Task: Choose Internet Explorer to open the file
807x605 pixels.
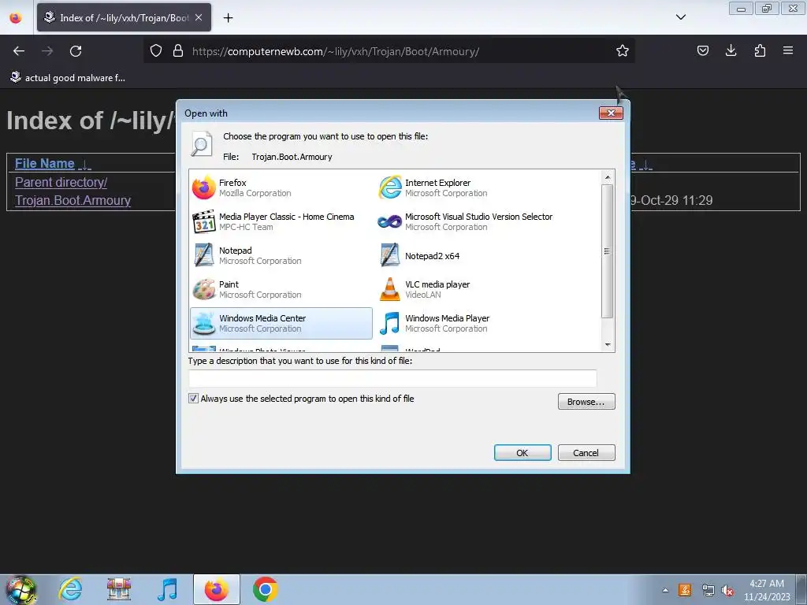Action: click(x=467, y=187)
